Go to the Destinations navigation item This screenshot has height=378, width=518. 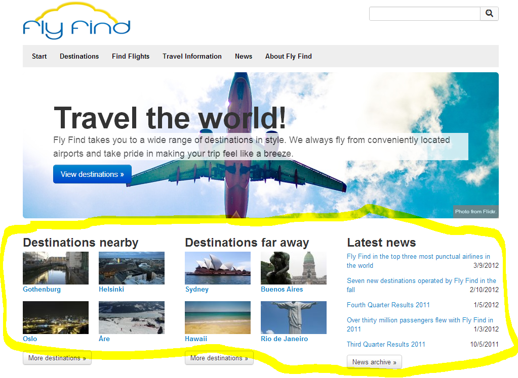79,56
